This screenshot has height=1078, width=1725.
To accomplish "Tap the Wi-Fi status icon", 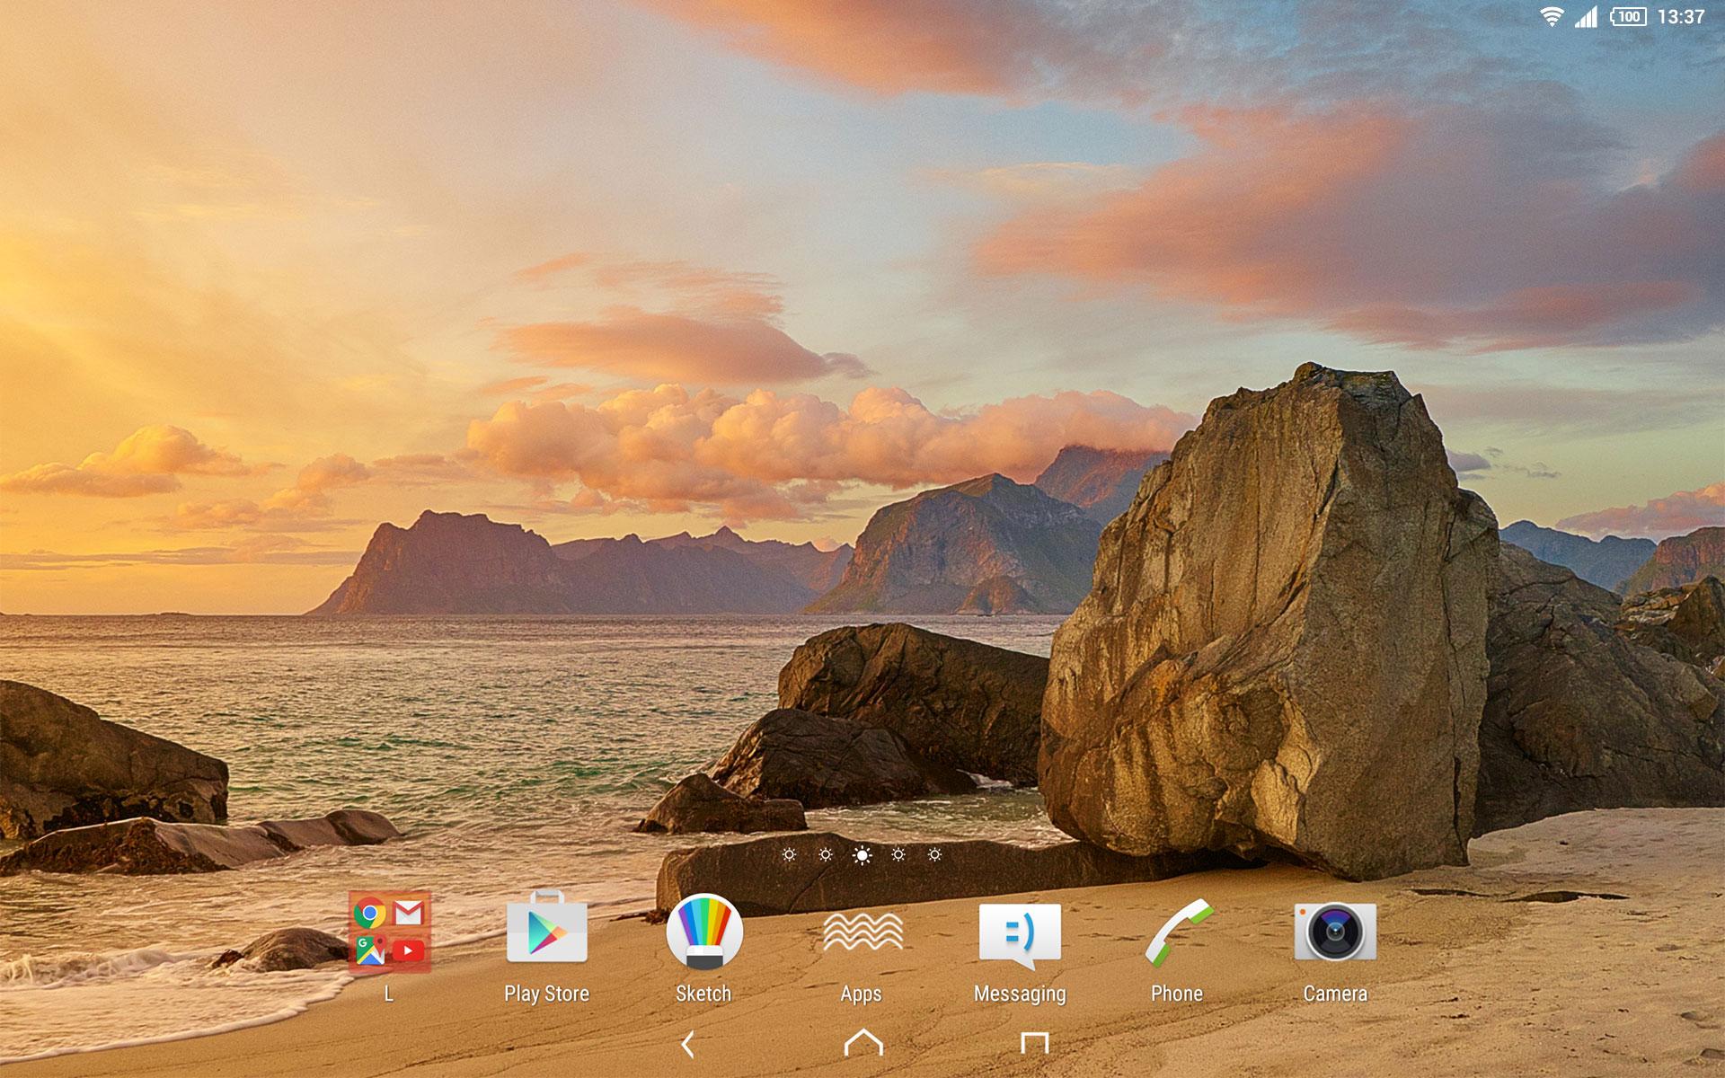I will click(x=1552, y=16).
